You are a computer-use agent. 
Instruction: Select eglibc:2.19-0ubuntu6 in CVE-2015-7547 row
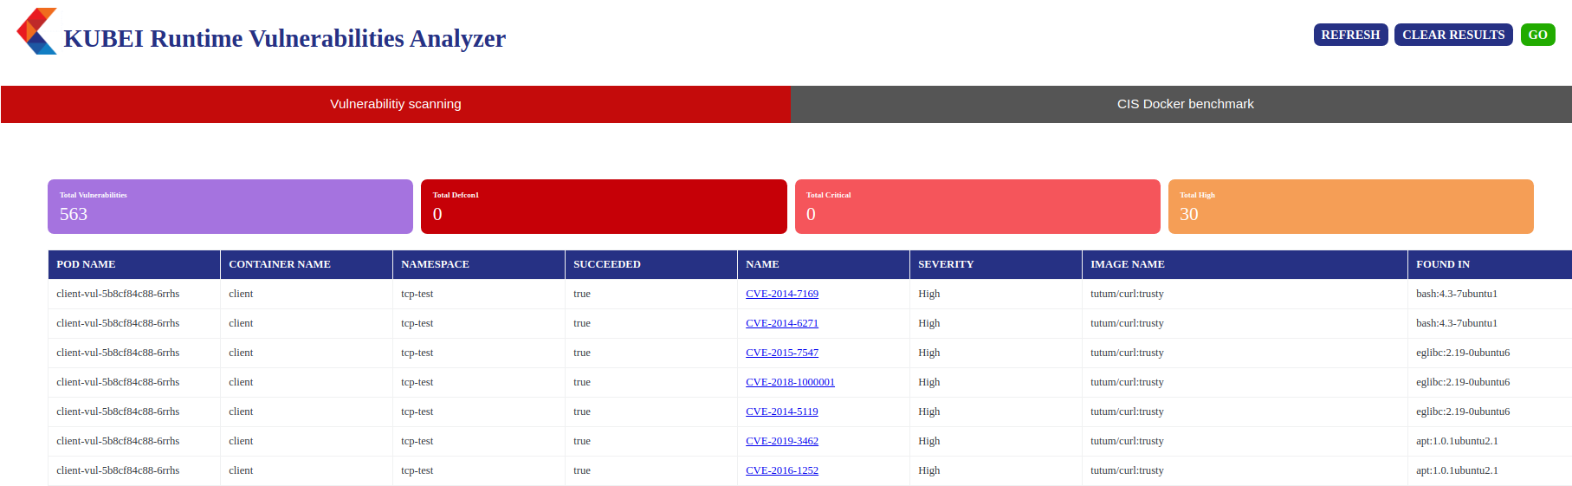[x=1463, y=353]
